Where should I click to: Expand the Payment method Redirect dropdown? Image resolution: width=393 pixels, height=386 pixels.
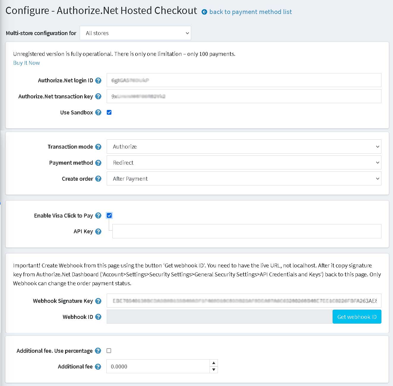(244, 163)
